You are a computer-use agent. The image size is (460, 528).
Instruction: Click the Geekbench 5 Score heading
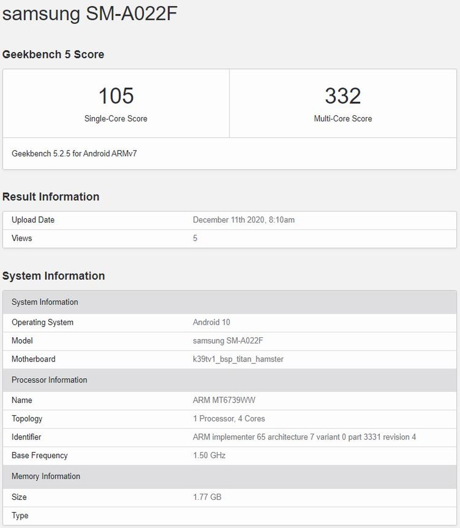click(x=53, y=54)
